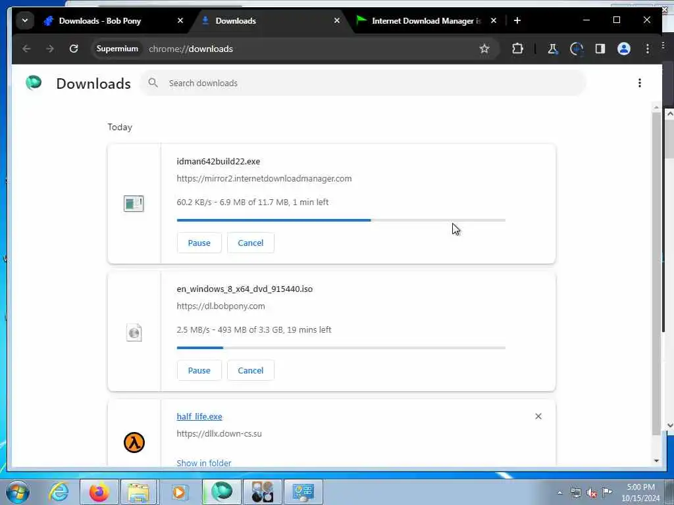
Task: Close the Internet Download Manager tab
Action: [494, 20]
